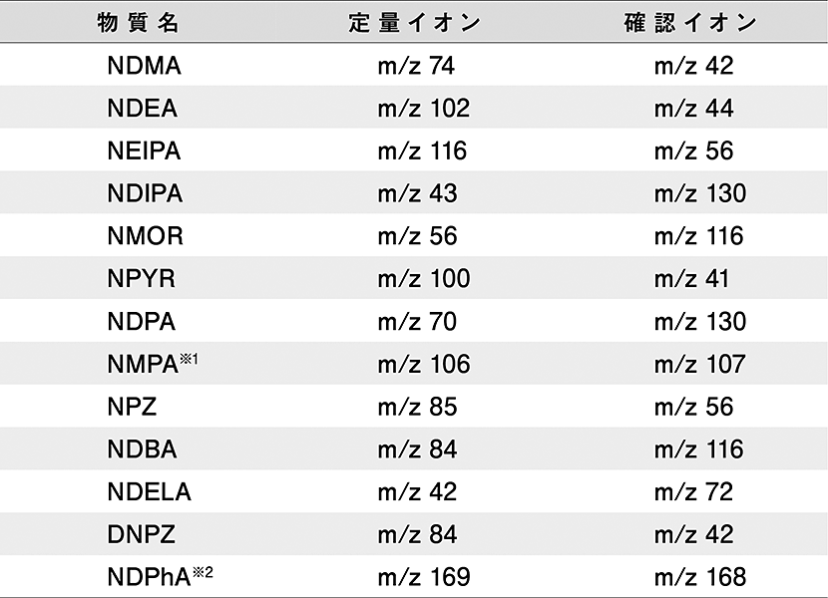This screenshot has height=598, width=828.
Task: Select the NMOR row name
Action: [146, 236]
